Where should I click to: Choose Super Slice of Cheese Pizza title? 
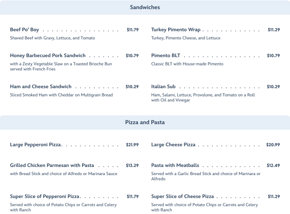pos(182,197)
